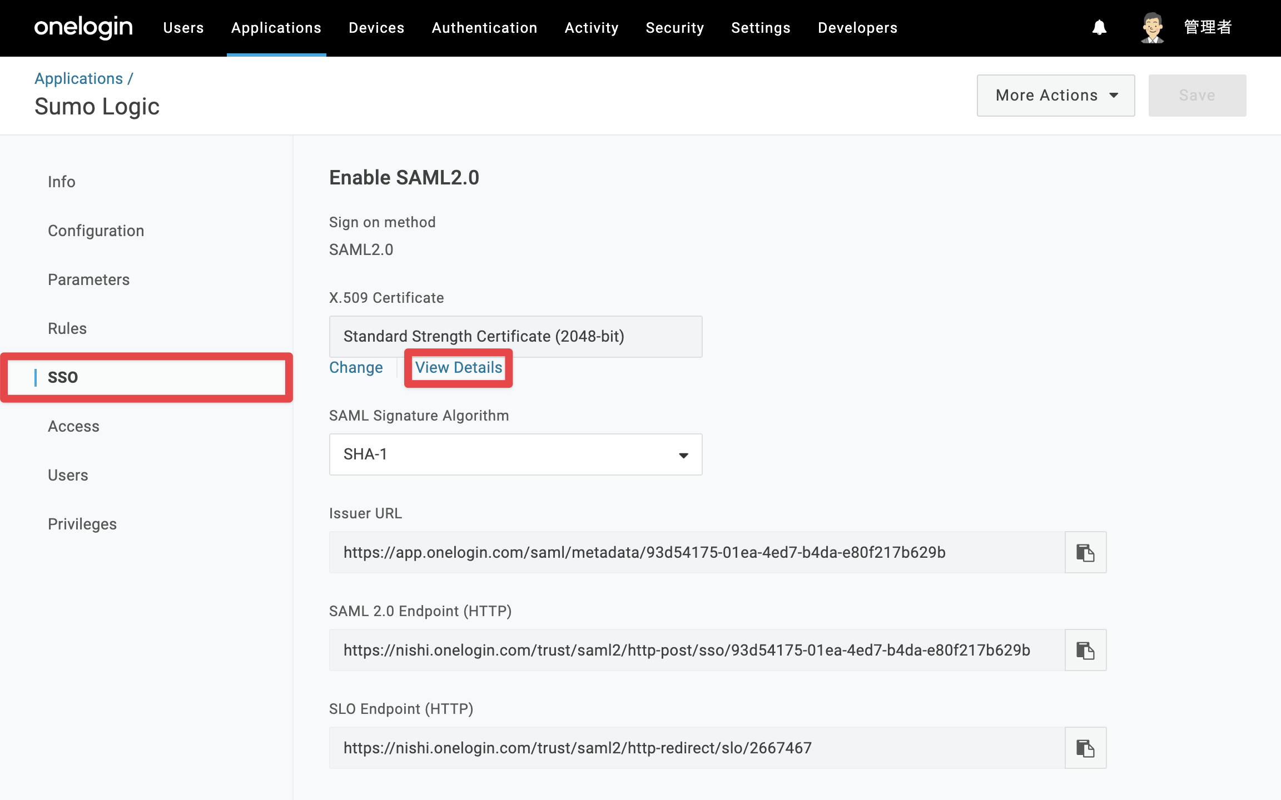
Task: Go to OneLogin home via logo
Action: tap(83, 27)
